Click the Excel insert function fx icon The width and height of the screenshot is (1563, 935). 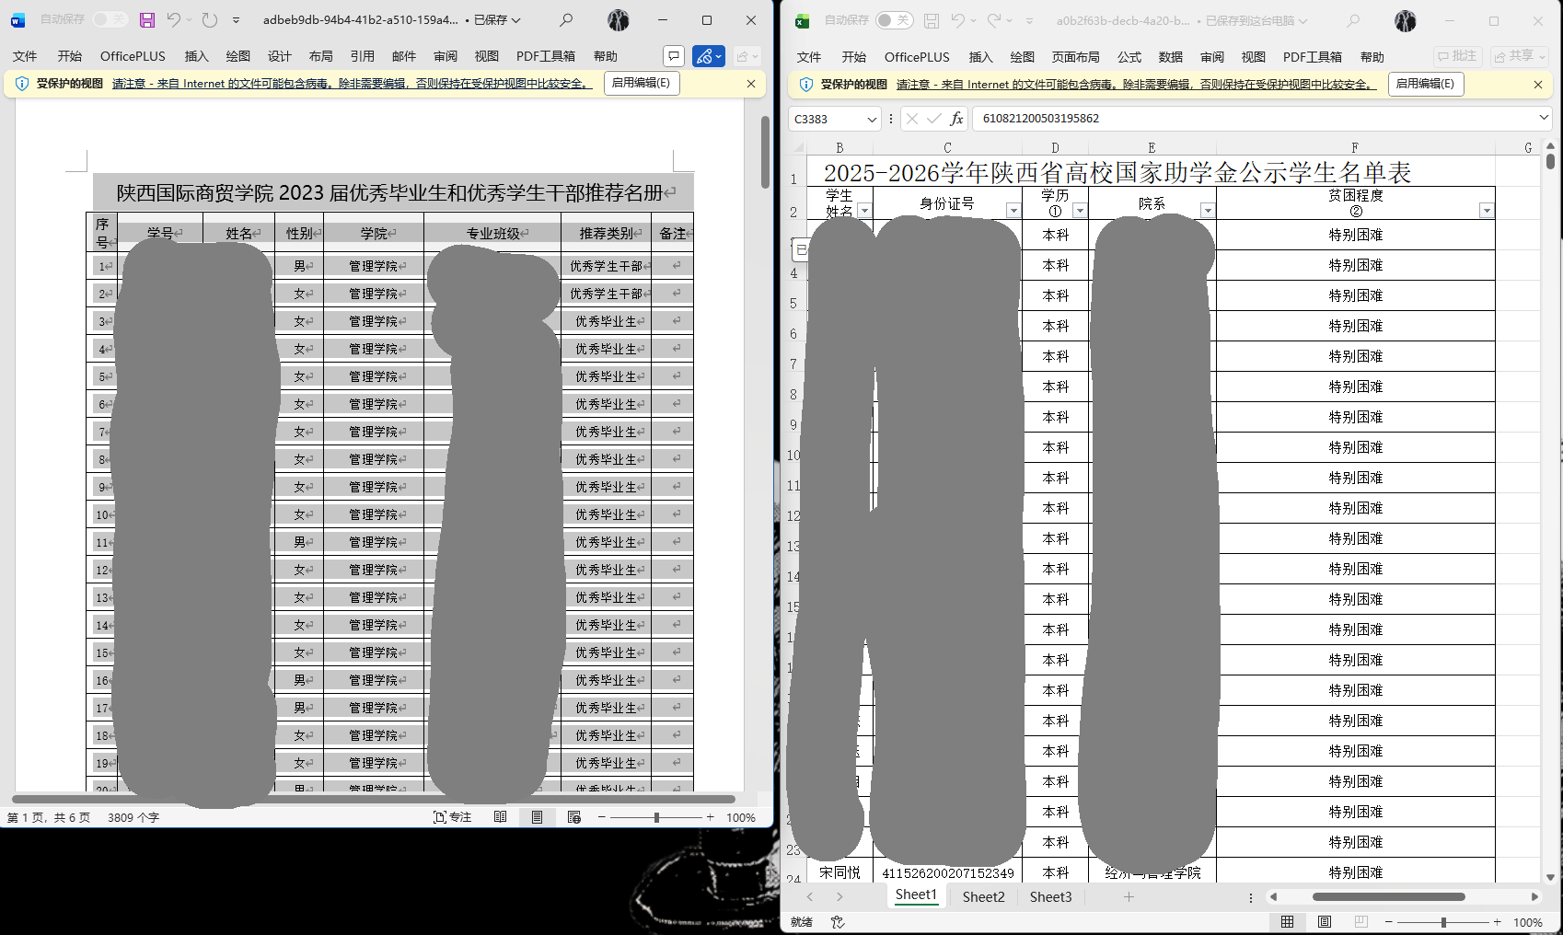tap(956, 119)
